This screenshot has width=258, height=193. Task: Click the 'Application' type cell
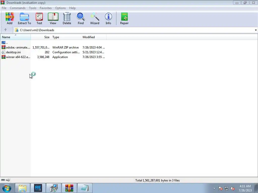pyautogui.click(x=60, y=57)
